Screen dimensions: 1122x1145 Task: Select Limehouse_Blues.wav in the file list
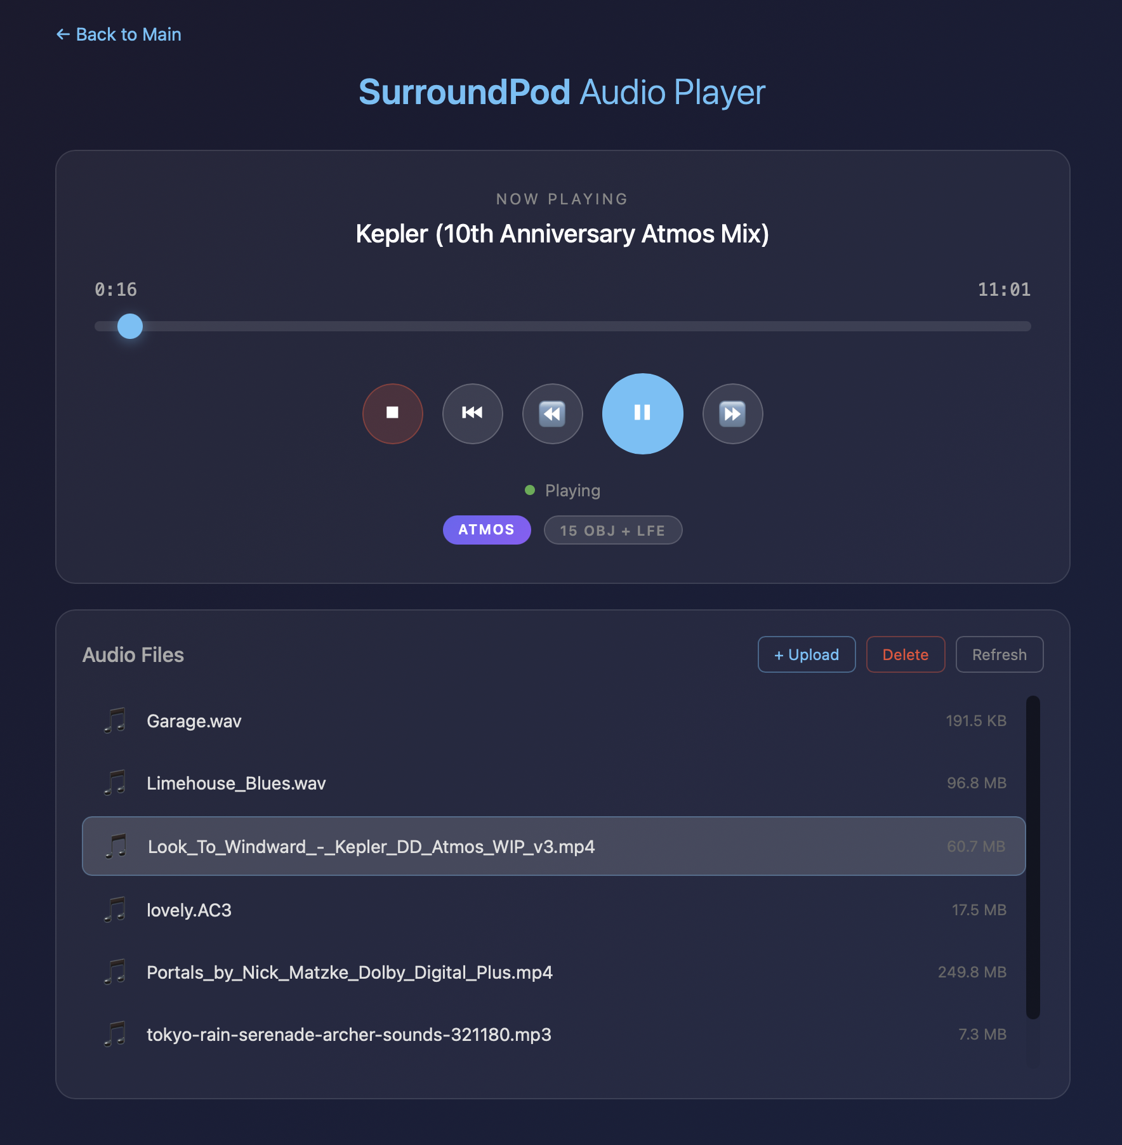tap(554, 783)
